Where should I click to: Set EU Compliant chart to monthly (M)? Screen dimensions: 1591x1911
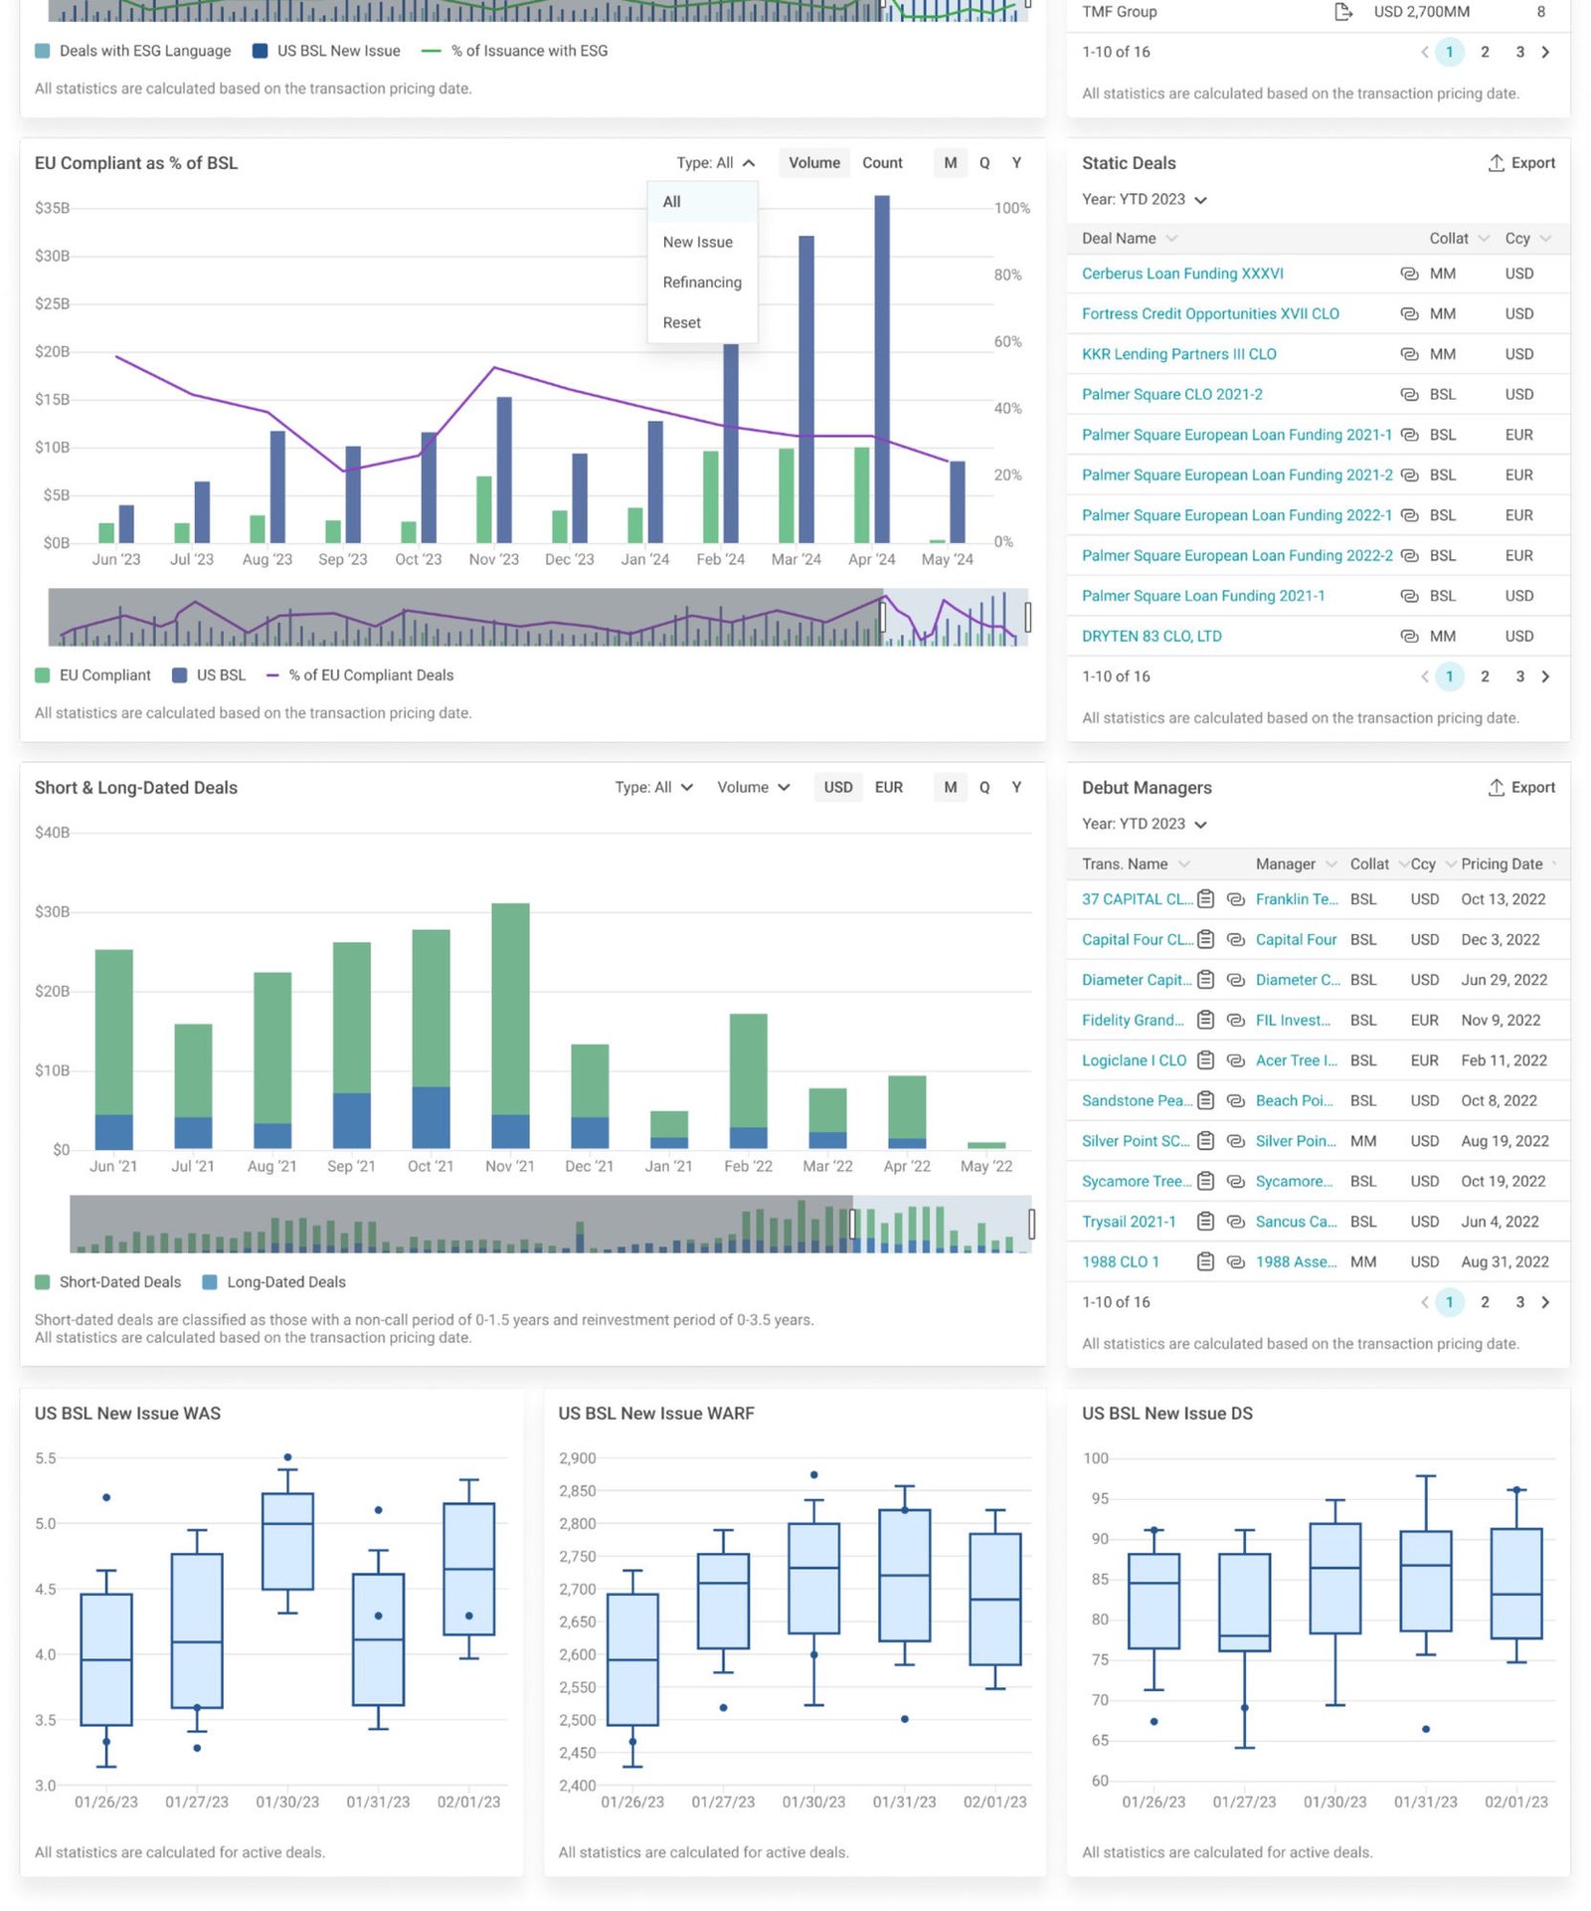(x=951, y=163)
